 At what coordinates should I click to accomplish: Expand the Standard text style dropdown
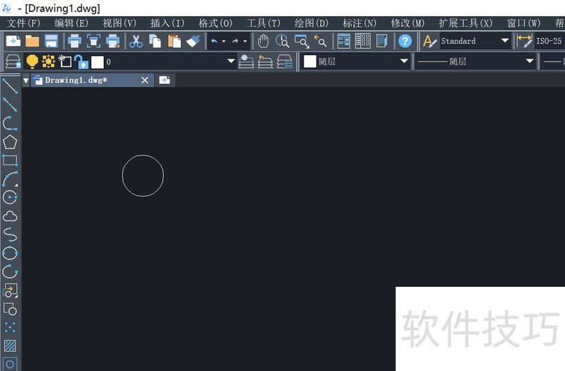coord(505,41)
